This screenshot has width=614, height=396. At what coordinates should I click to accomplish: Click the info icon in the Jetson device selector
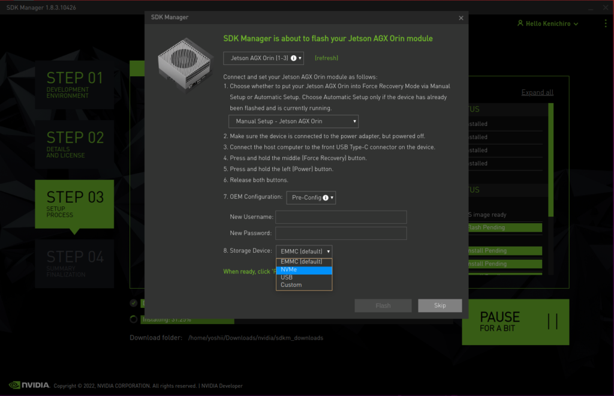point(294,58)
